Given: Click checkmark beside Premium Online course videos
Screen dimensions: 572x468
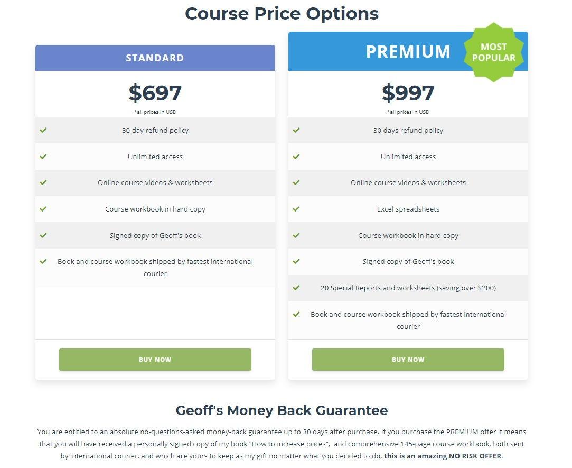Looking at the screenshot, I should pos(296,182).
